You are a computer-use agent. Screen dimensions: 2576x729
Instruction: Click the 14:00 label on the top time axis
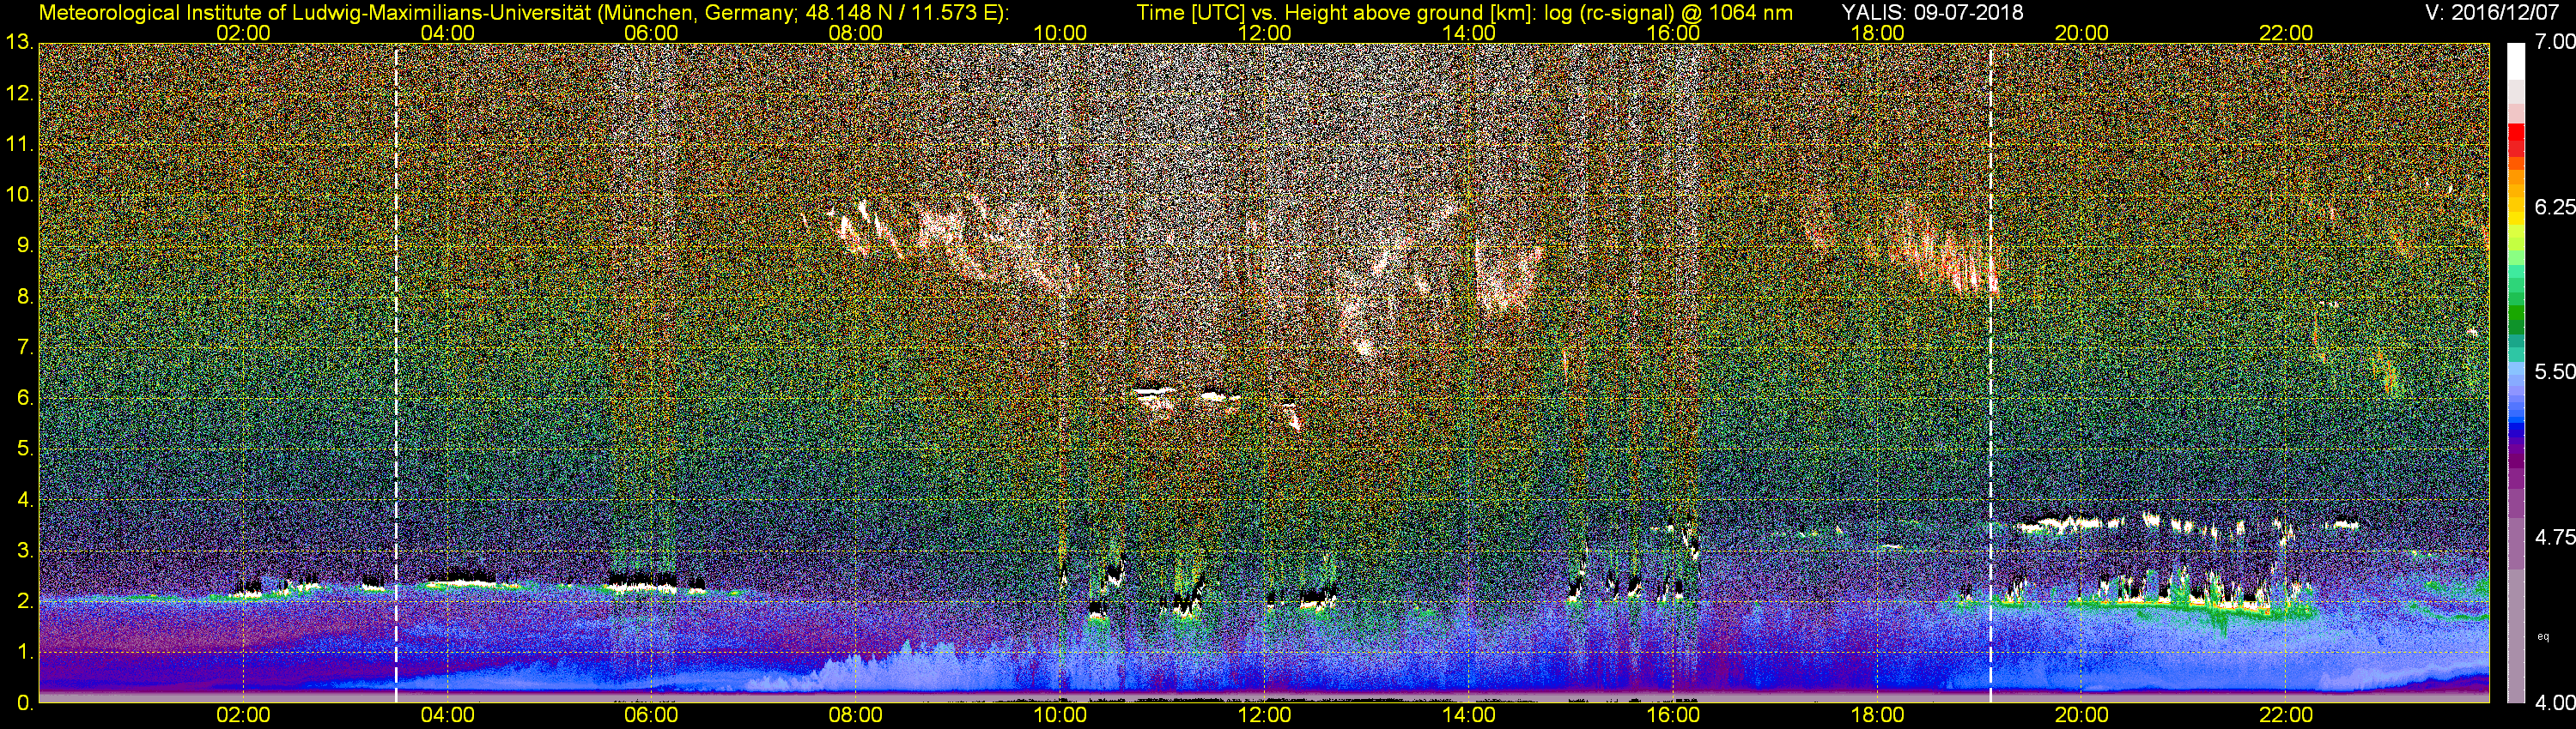(1469, 33)
